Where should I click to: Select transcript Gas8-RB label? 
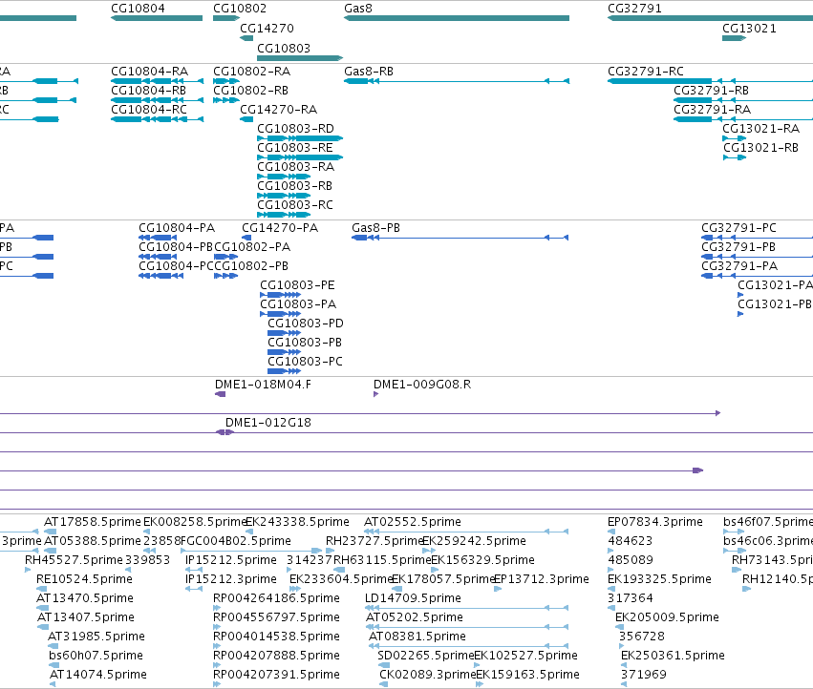(369, 72)
